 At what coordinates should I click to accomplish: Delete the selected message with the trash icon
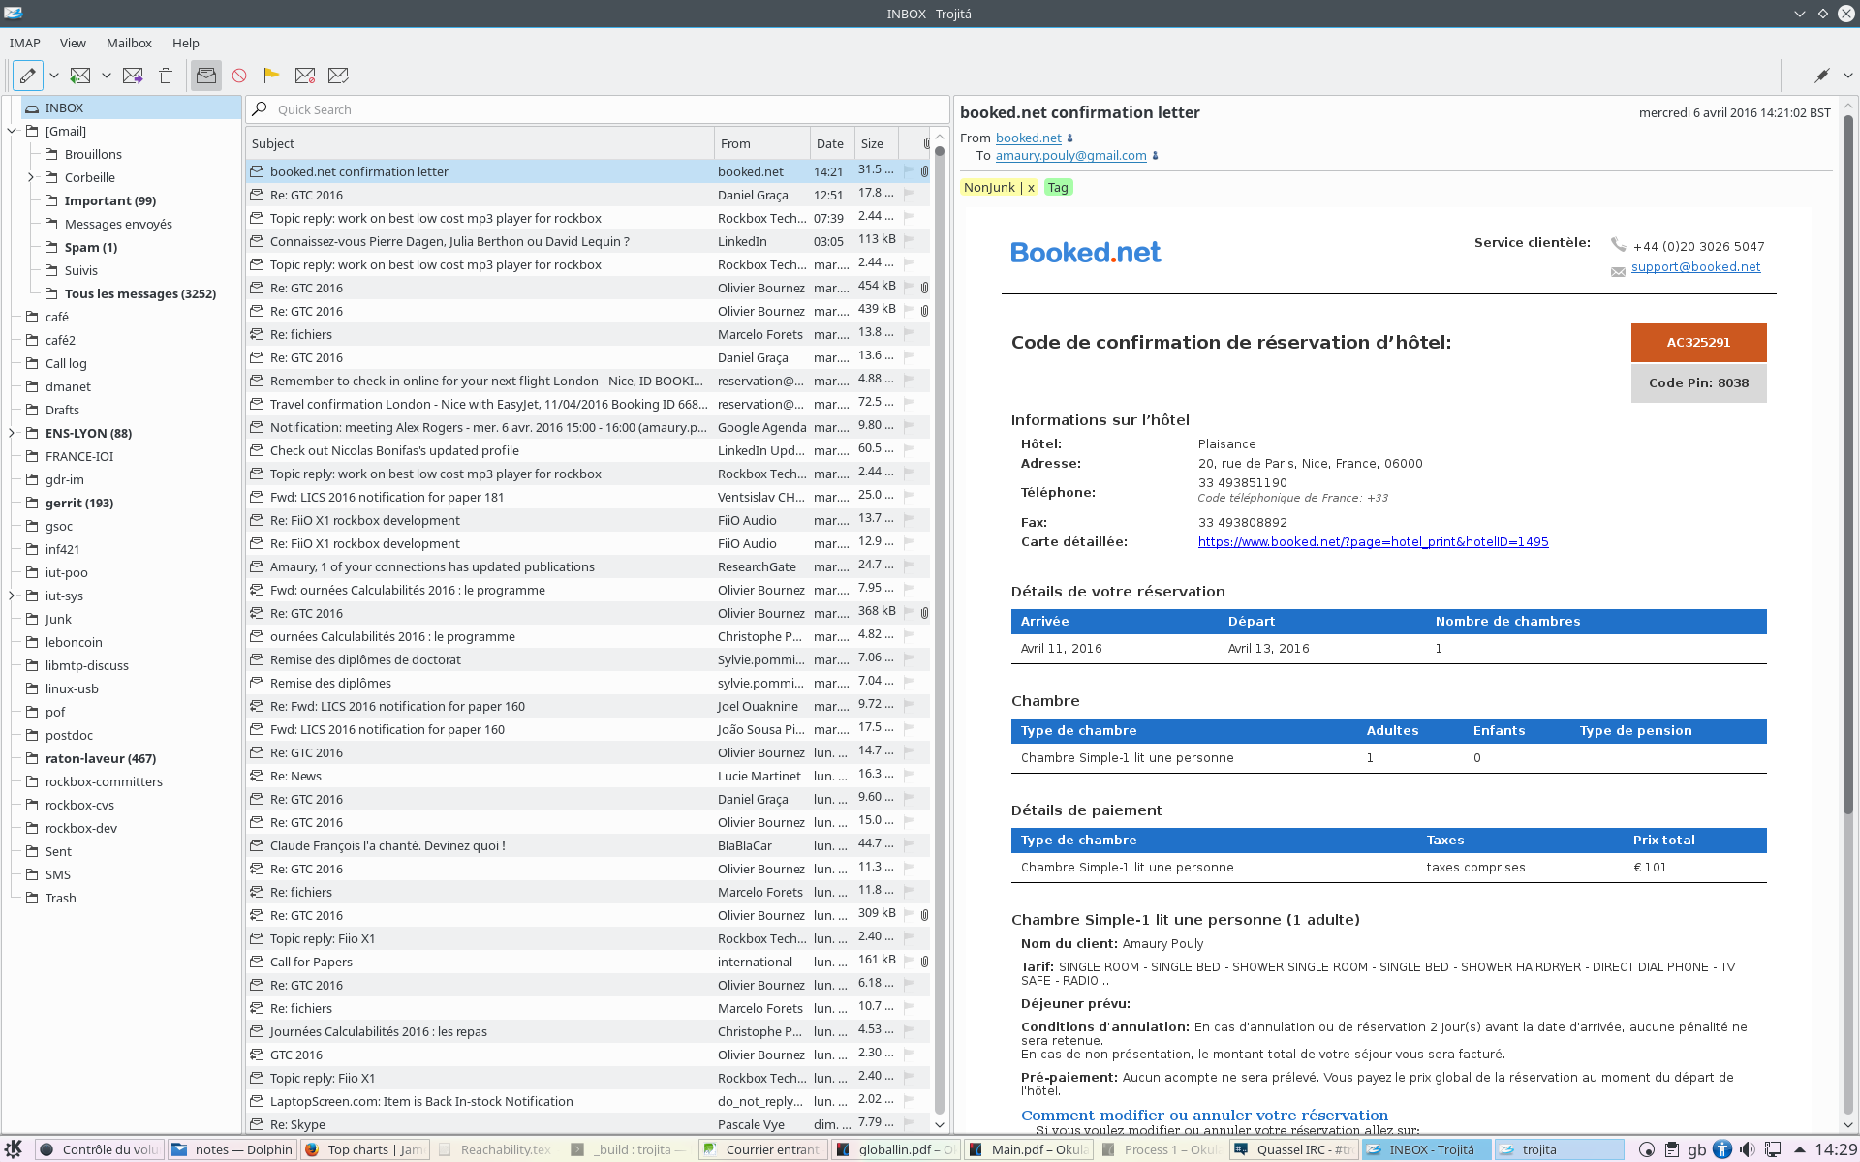166,76
